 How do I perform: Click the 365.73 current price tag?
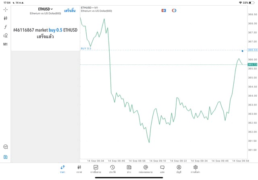tap(252, 64)
